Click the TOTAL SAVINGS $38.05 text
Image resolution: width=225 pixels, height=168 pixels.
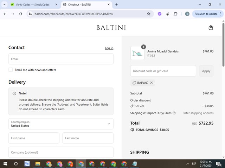[152, 130]
